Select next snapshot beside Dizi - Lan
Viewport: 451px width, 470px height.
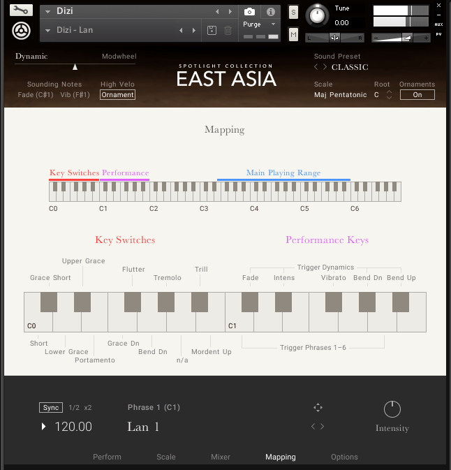194,30
